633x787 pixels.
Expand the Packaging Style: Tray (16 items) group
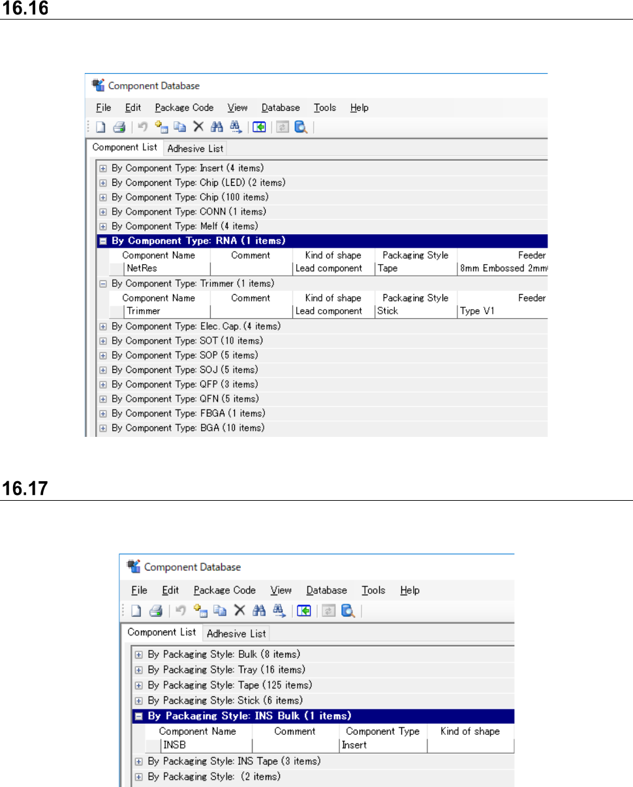point(138,670)
